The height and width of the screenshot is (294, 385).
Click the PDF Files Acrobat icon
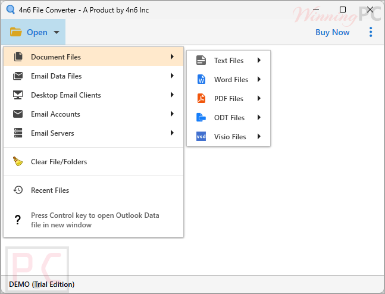pyautogui.click(x=201, y=98)
